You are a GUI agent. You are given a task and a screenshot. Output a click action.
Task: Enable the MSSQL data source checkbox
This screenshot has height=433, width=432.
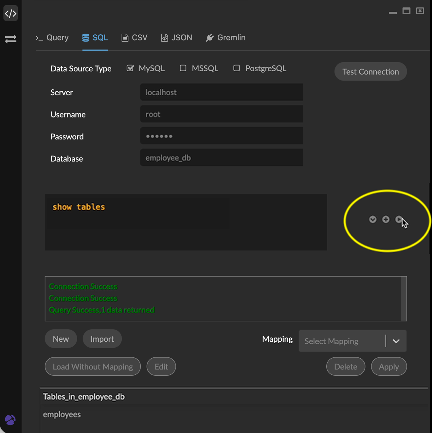point(183,68)
